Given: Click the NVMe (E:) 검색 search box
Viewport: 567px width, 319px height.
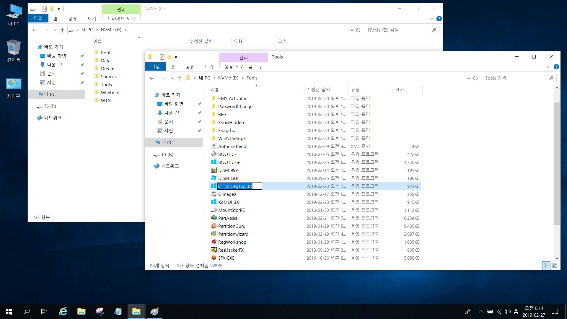Looking at the screenshot, I should pos(402,30).
